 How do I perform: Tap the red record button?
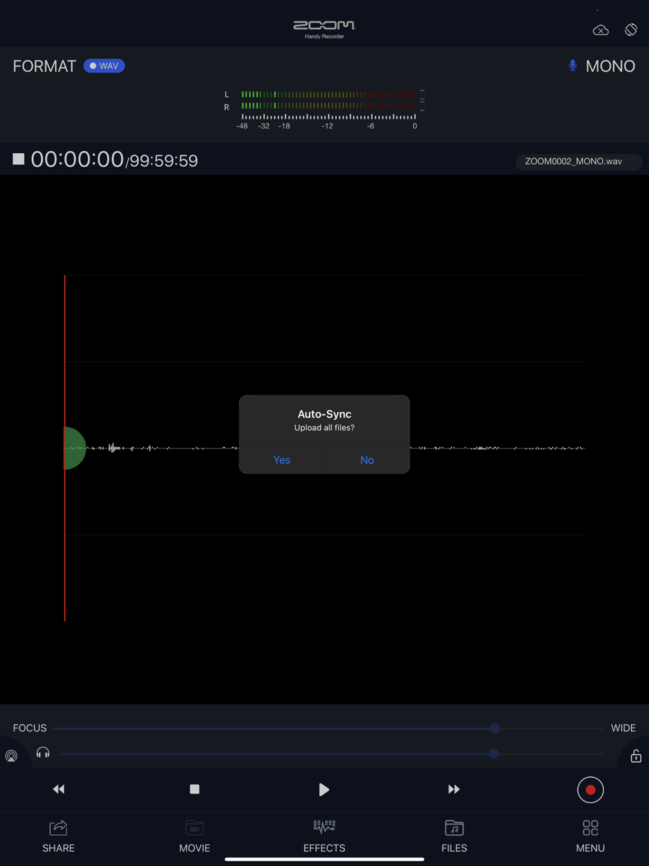pyautogui.click(x=591, y=790)
